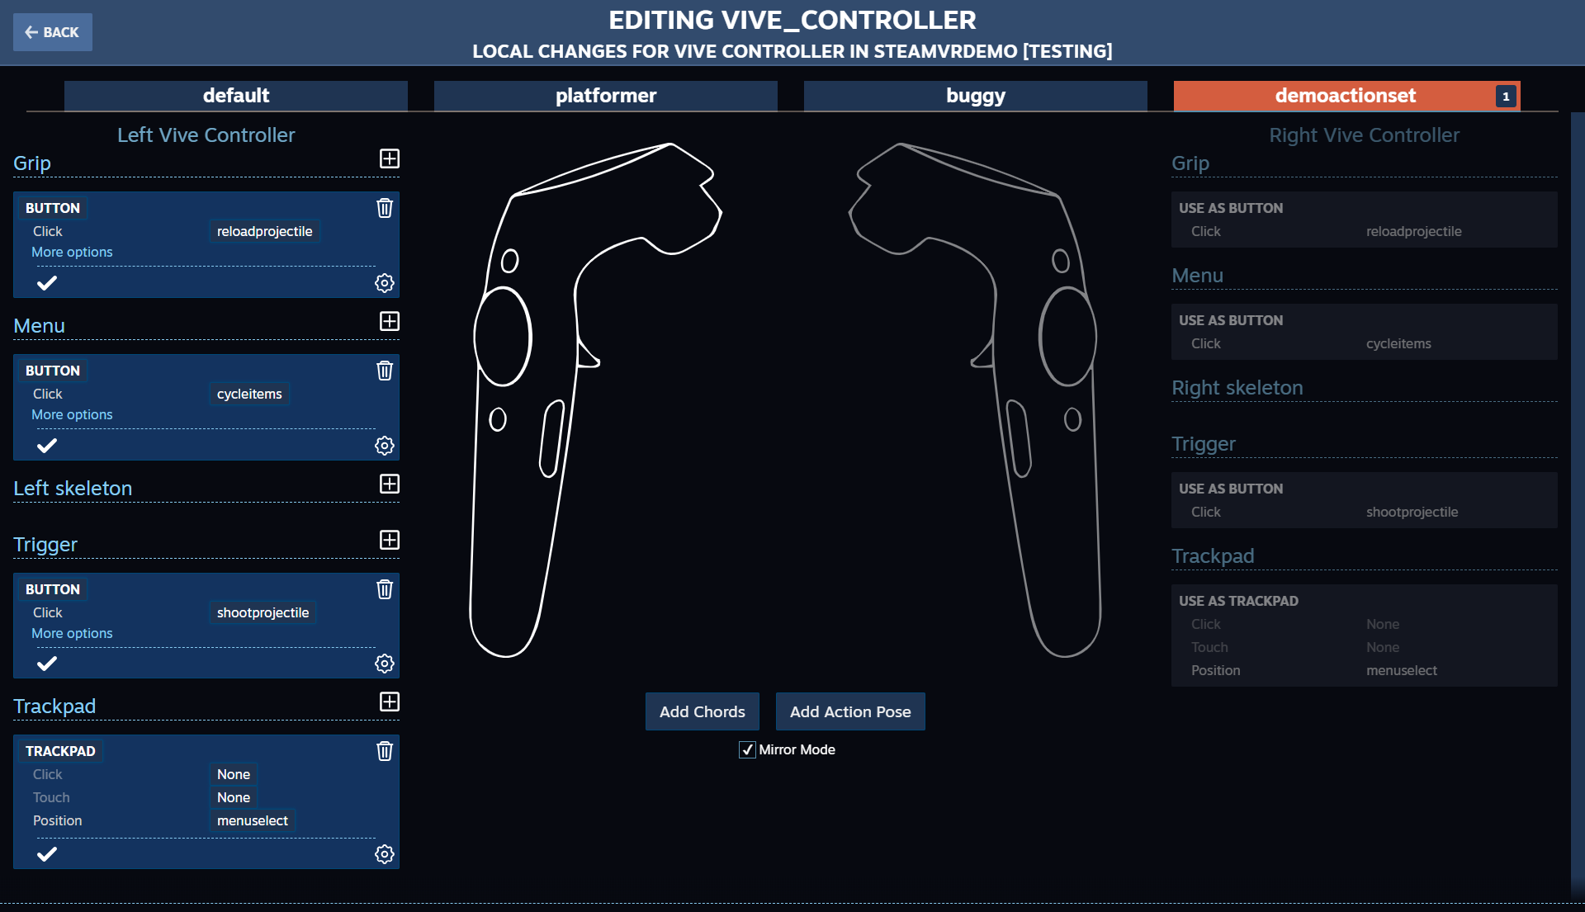The height and width of the screenshot is (912, 1585).
Task: Click the badge showing 1 on demoactionset
Action: (1506, 97)
